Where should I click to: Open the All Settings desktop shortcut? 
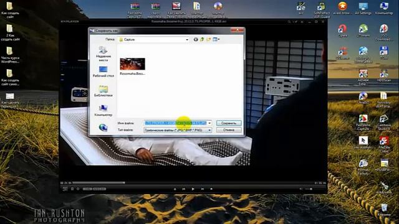click(363, 8)
